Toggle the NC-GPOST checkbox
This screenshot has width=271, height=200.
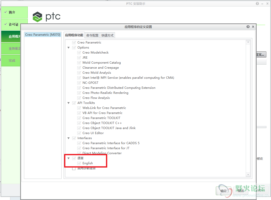click(x=79, y=83)
